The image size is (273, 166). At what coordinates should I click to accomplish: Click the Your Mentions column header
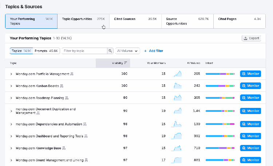tap(156, 63)
